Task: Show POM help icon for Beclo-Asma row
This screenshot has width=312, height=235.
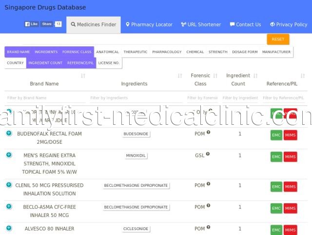Action: pos(208,205)
